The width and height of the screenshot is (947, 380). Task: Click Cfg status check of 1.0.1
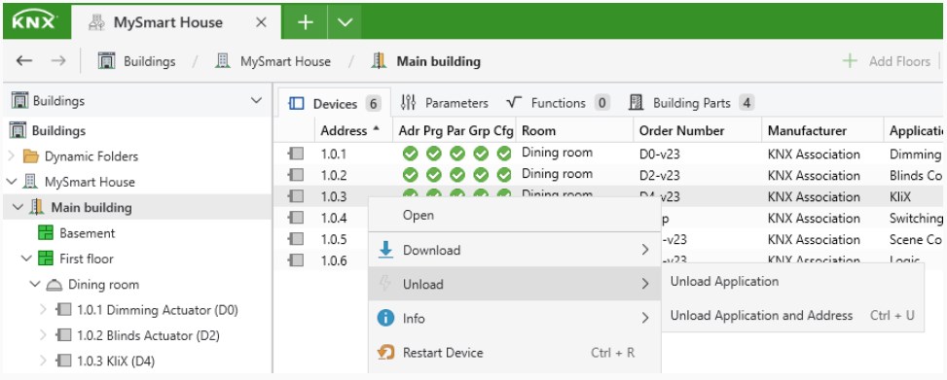(x=504, y=154)
